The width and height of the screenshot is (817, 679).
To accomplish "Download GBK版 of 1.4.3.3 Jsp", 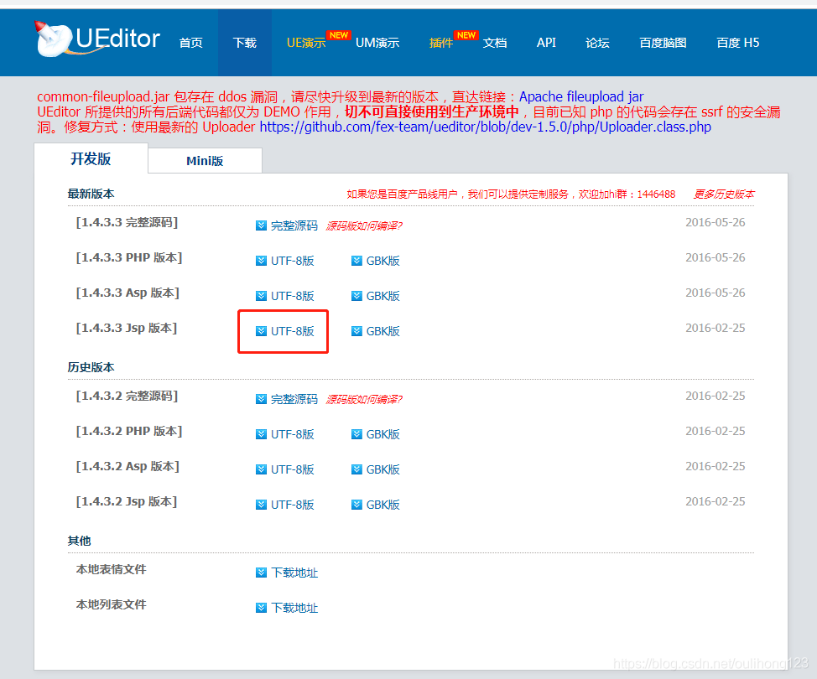I will tap(383, 331).
